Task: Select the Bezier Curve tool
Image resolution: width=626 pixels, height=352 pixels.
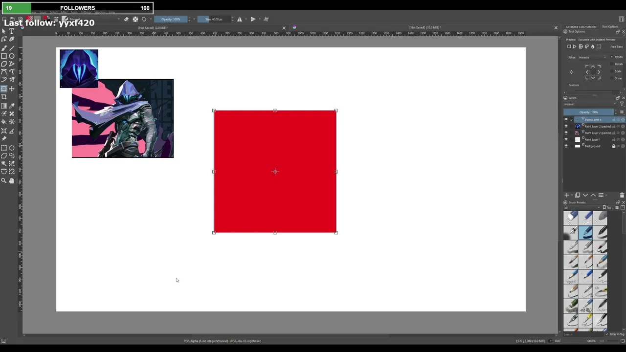Action: (4, 72)
